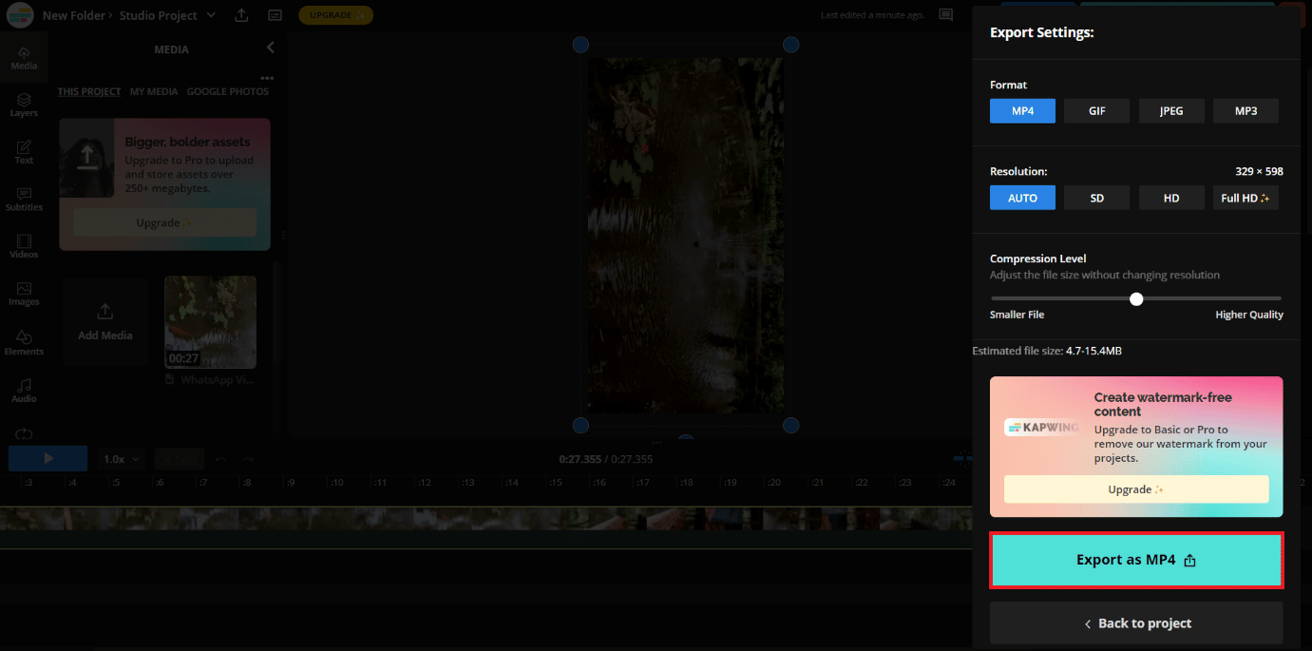Select JPEG export format

point(1171,111)
